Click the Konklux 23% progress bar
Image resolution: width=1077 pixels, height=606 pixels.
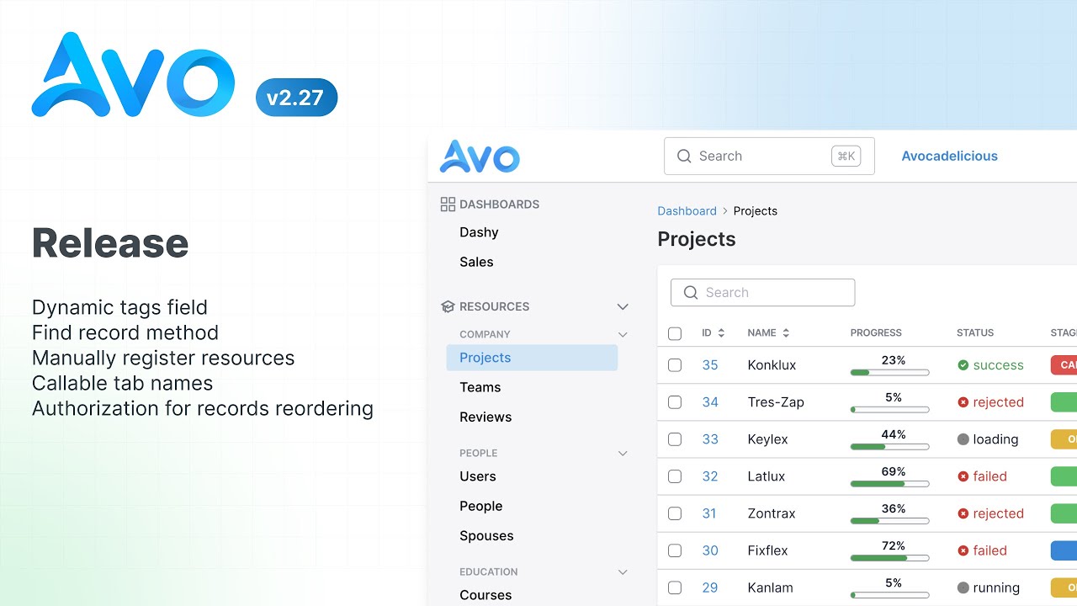(x=890, y=372)
